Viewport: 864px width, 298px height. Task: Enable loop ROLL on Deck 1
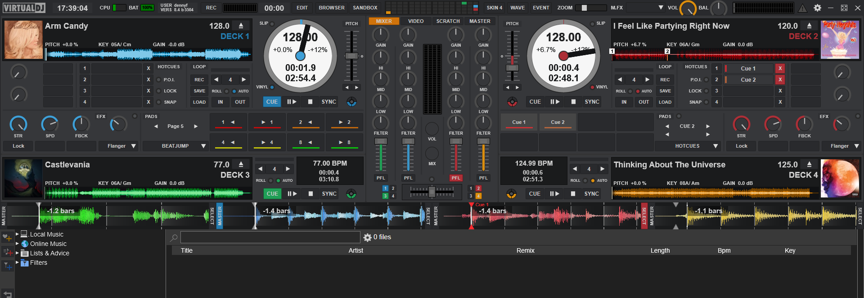[227, 91]
